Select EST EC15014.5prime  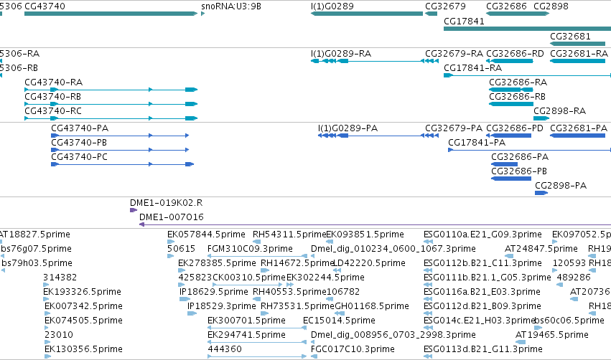tap(305, 328)
